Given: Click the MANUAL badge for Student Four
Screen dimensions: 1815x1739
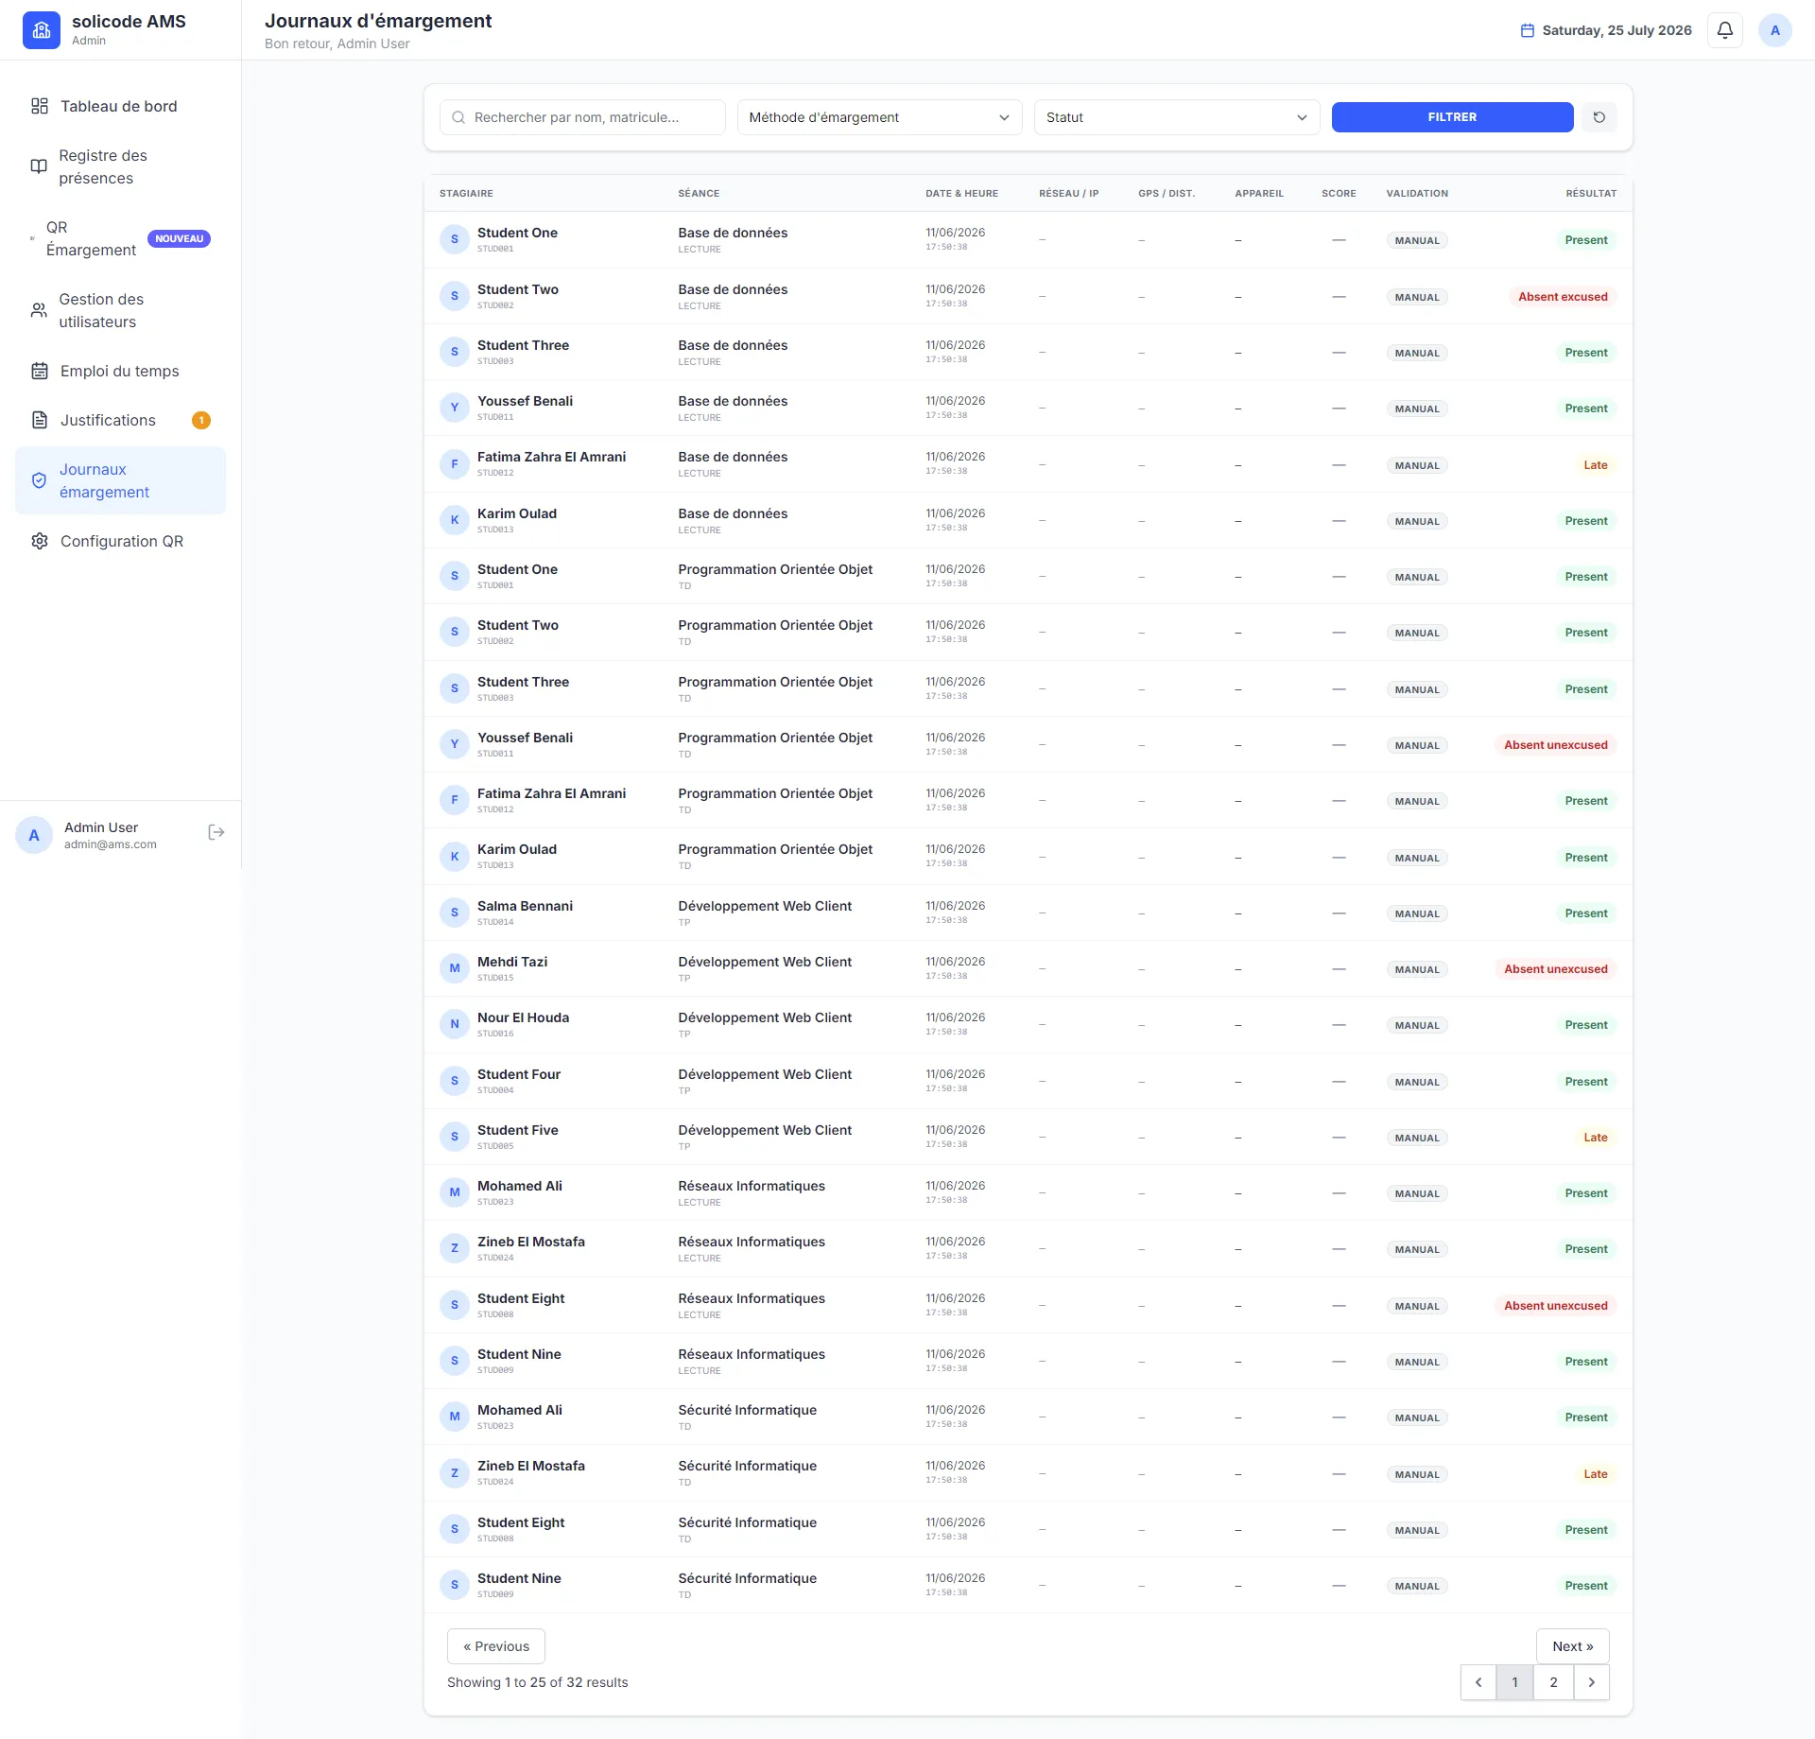Looking at the screenshot, I should [x=1417, y=1082].
